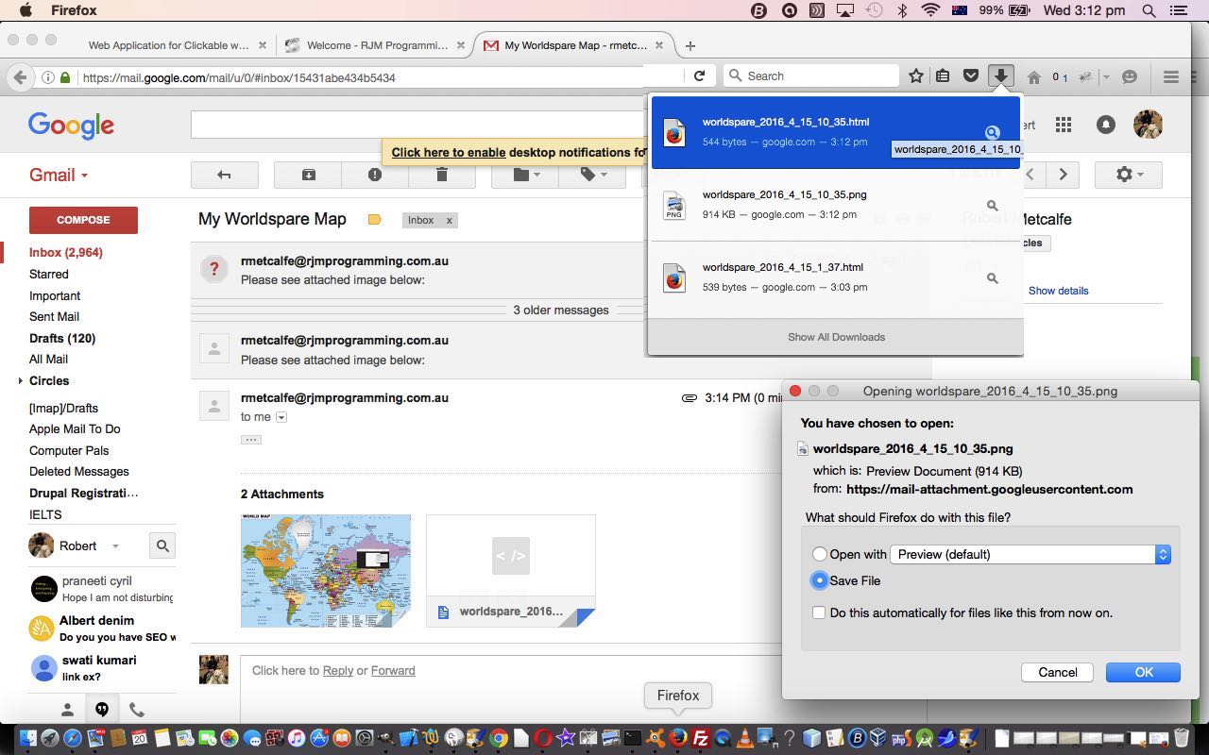Click Cancel in the Opening dialog
This screenshot has height=755, width=1209.
point(1058,672)
